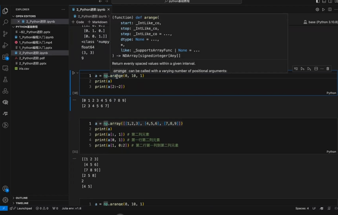Open 1_Python编程入门.pptx in explorer

(x=35, y=48)
